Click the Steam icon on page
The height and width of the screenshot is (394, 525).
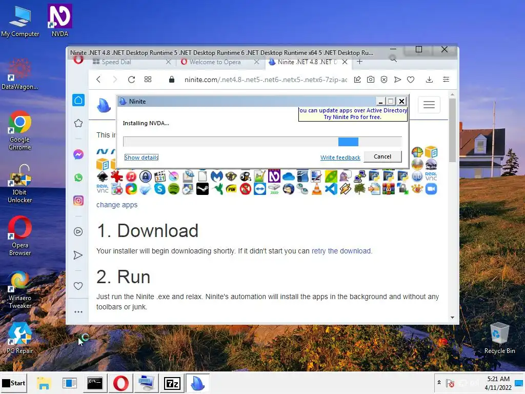(202, 189)
